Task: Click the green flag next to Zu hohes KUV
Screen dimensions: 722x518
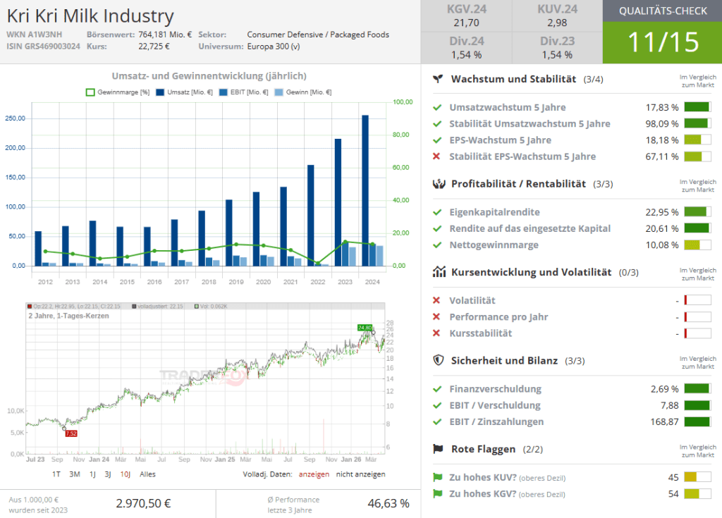Action: (x=437, y=477)
